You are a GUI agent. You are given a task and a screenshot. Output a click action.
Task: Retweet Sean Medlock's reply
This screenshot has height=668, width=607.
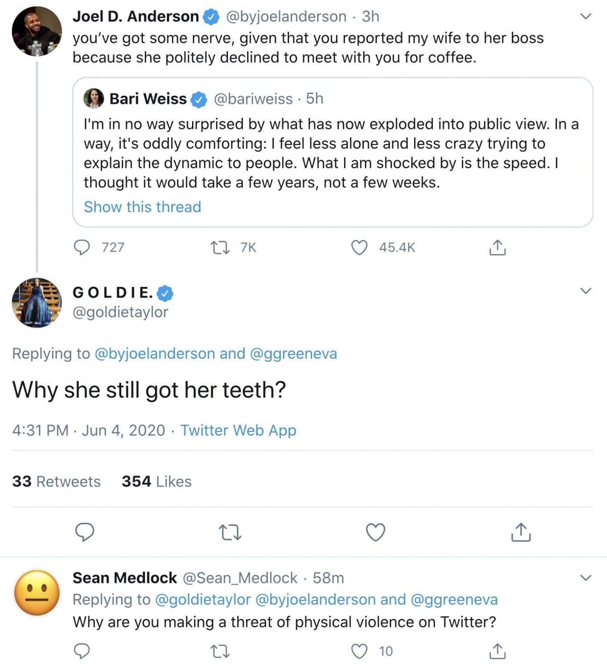click(x=220, y=651)
